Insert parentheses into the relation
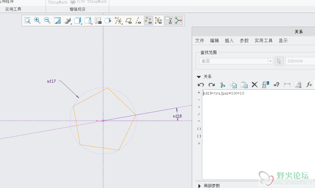The width and height of the screenshot is (315, 188). (x=199, y=129)
